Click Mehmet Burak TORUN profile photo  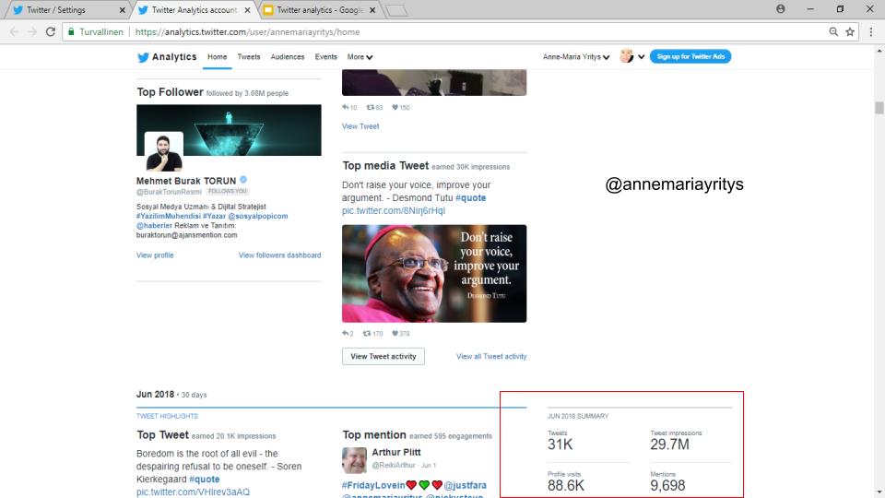pos(164,151)
